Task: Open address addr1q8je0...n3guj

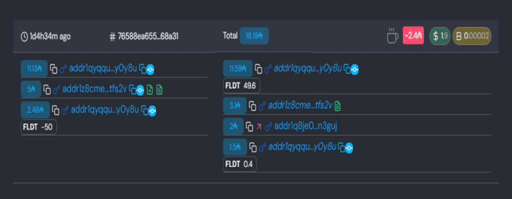Action: [306, 126]
